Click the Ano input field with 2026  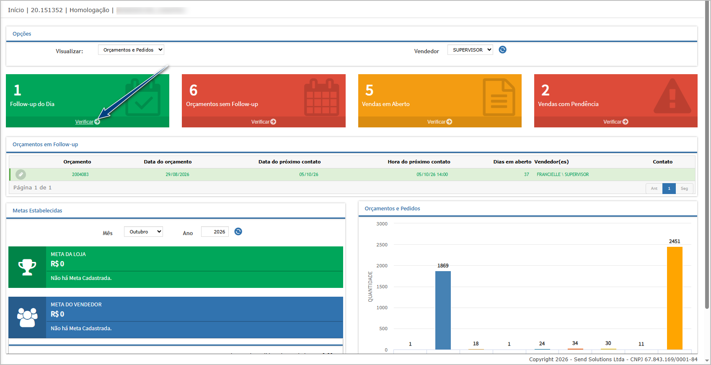[215, 232]
